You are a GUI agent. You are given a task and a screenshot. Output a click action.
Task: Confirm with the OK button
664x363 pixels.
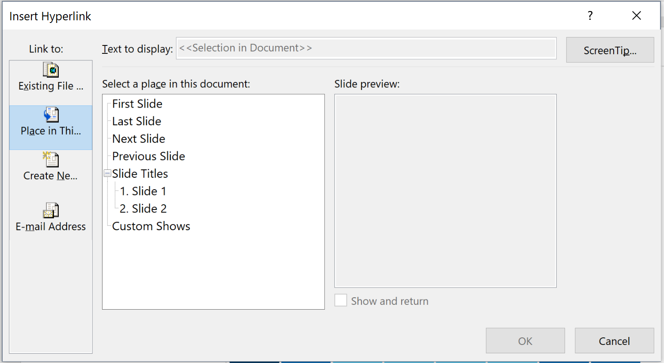(x=525, y=341)
